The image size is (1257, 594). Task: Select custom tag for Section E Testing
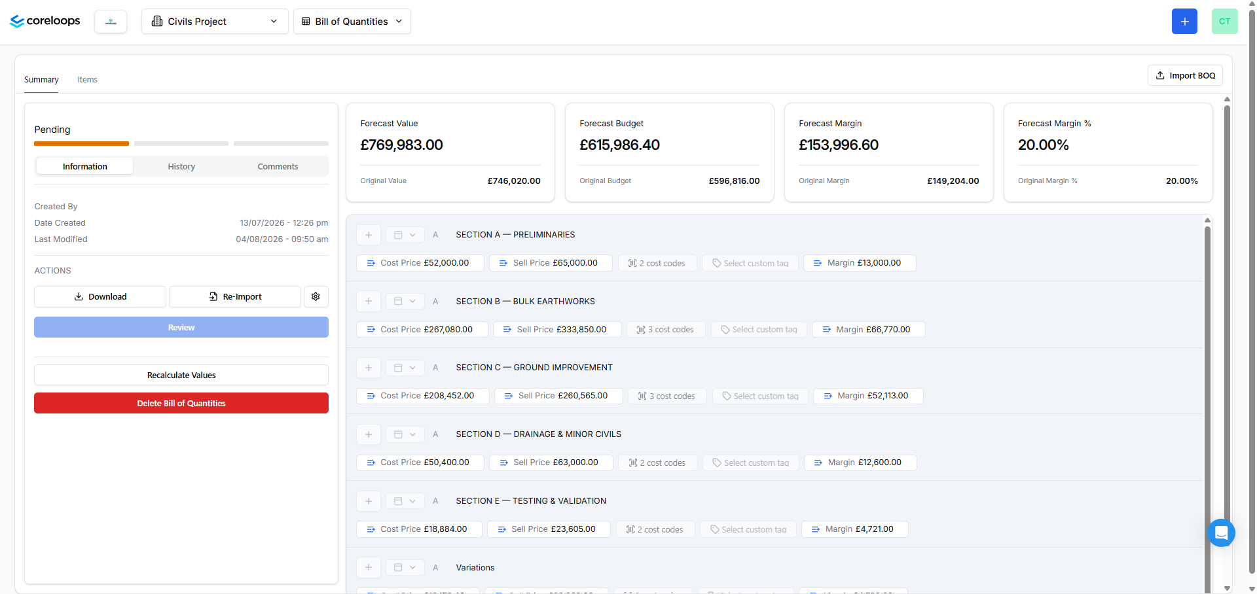[748, 529]
